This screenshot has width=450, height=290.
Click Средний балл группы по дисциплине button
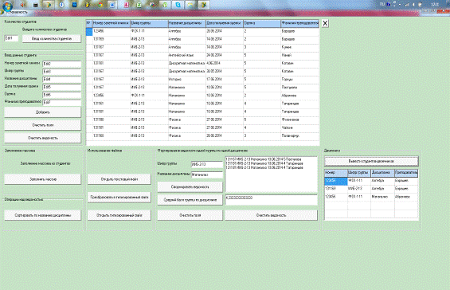(190, 200)
